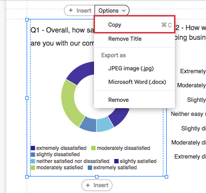Click the top Insert button
This screenshot has height=193, width=206.
pyautogui.click(x=79, y=11)
